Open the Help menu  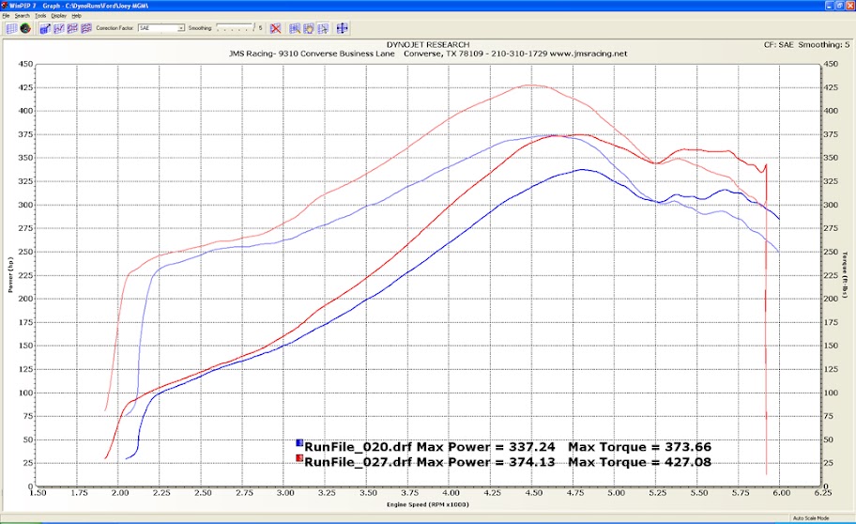coord(76,16)
